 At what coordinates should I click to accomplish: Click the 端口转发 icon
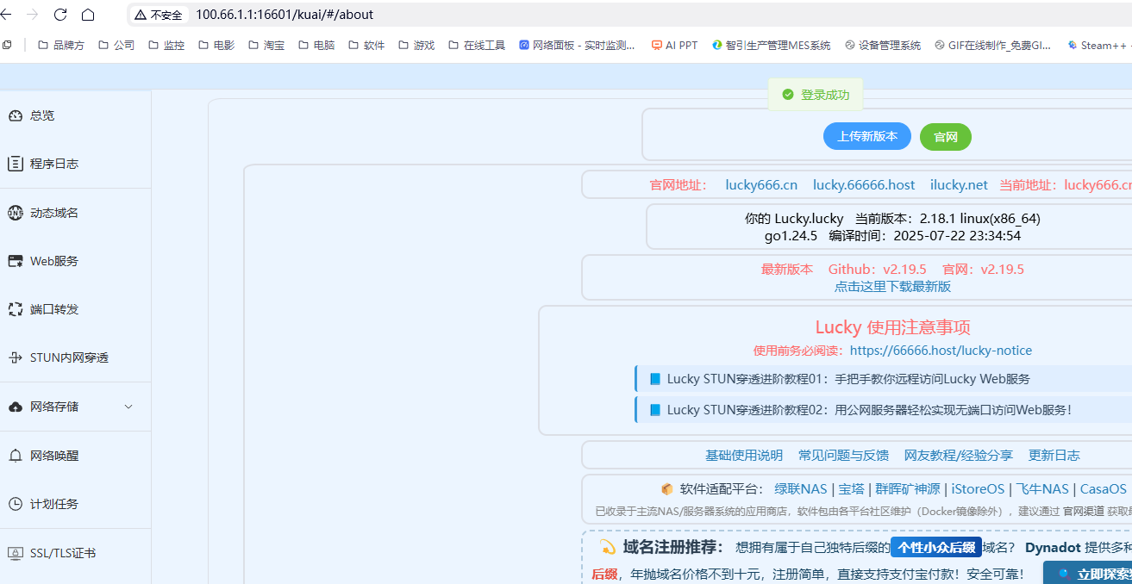pos(16,309)
